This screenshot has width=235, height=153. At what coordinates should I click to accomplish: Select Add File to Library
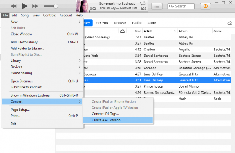(42, 42)
